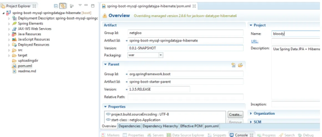Expand JAX-WS Web Services node
The image size is (322, 137).
click(x=9, y=29)
